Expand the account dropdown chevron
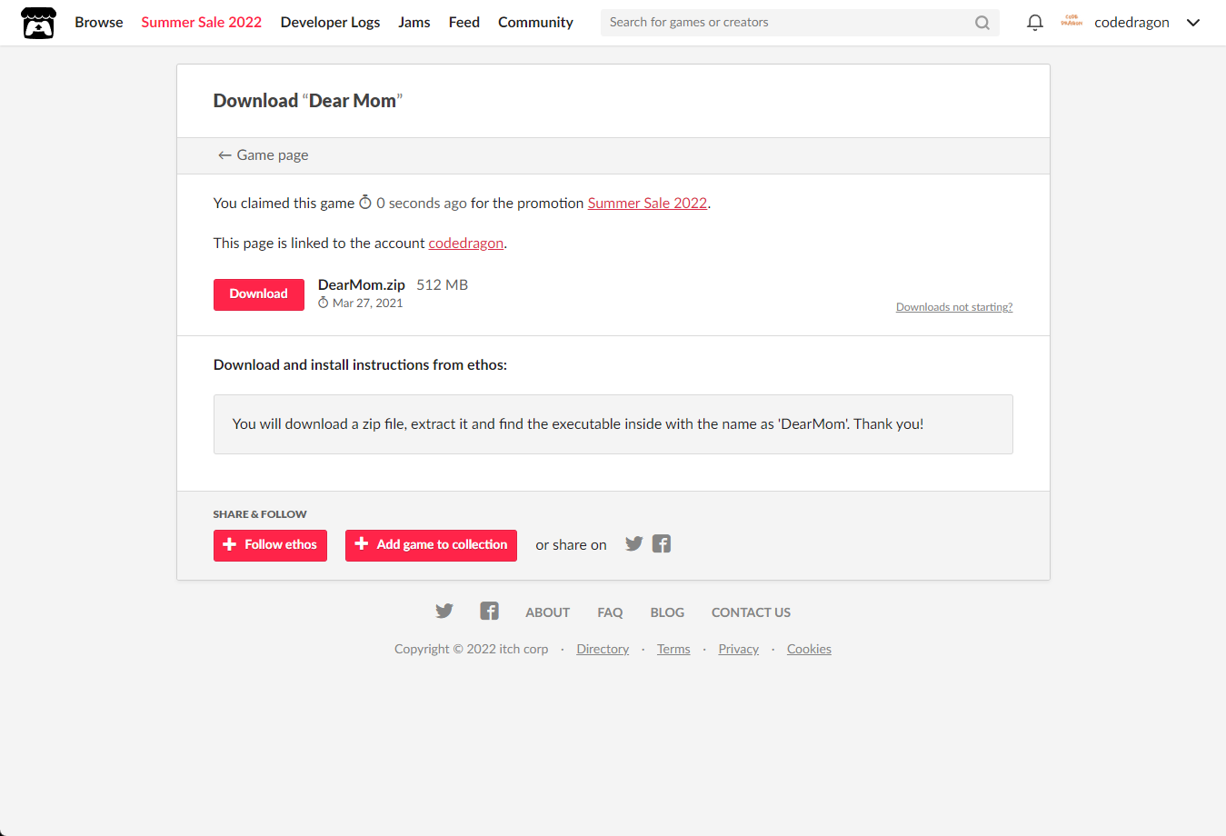The width and height of the screenshot is (1226, 836). coord(1193,23)
